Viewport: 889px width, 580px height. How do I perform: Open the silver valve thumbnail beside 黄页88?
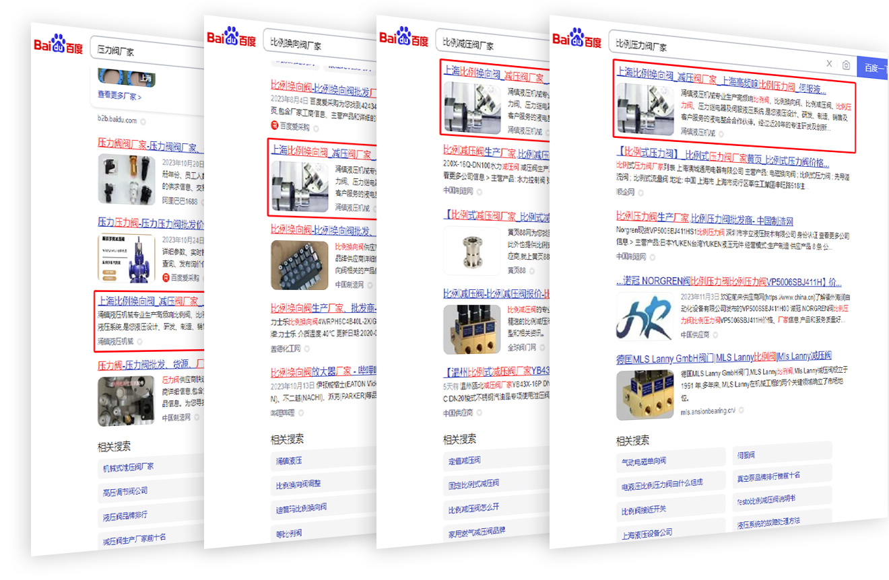pyautogui.click(x=472, y=251)
